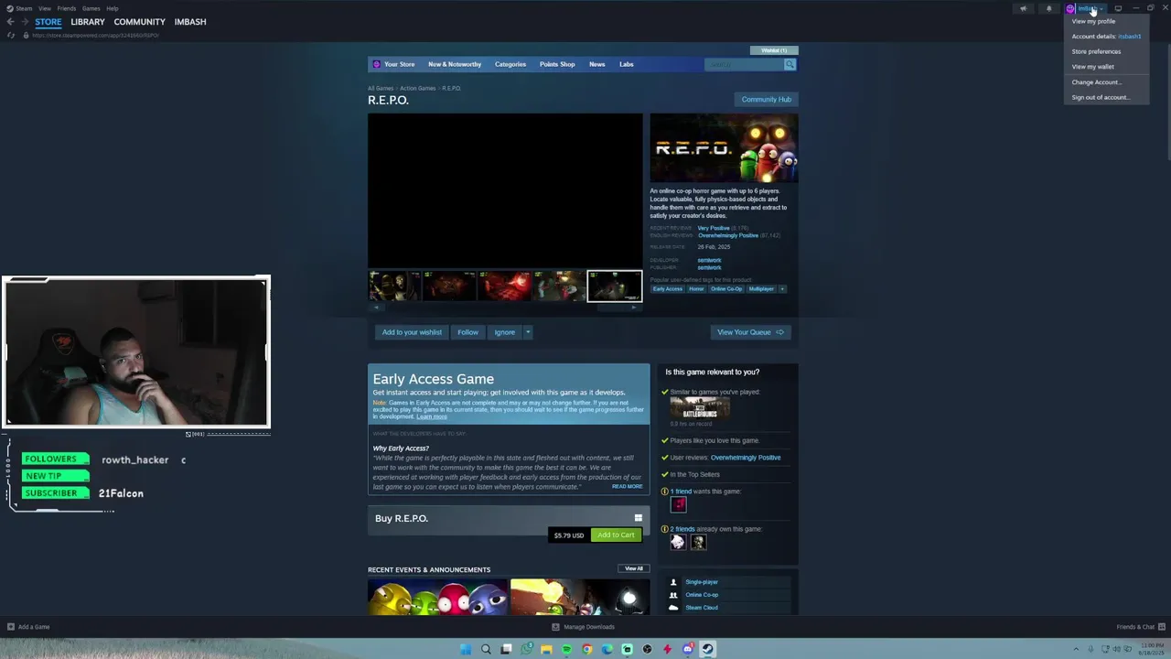The width and height of the screenshot is (1171, 659).
Task: Open WhatsApp from the taskbar
Action: 526,649
